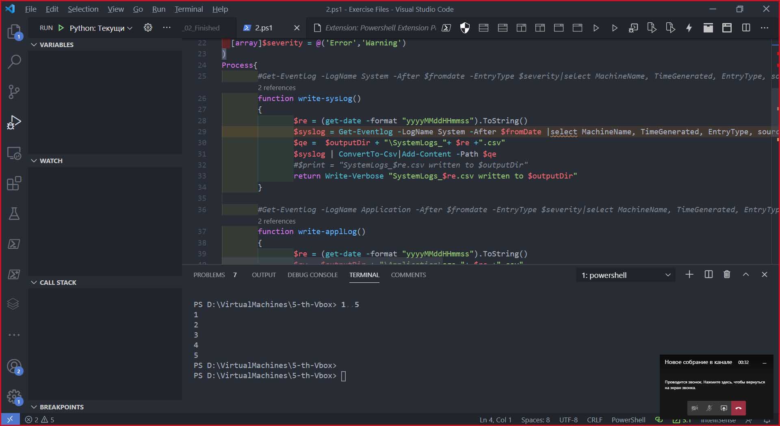Open the terminal selector '1: powershell' dropdown
Screen dimensions: 780x426
tap(626, 275)
